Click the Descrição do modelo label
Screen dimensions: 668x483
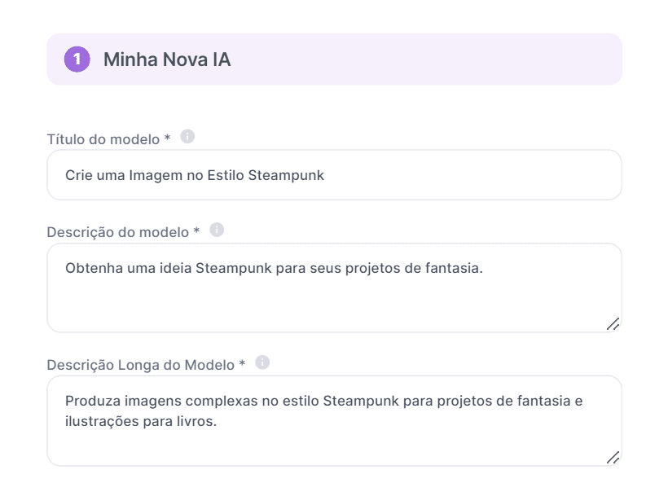tap(123, 232)
